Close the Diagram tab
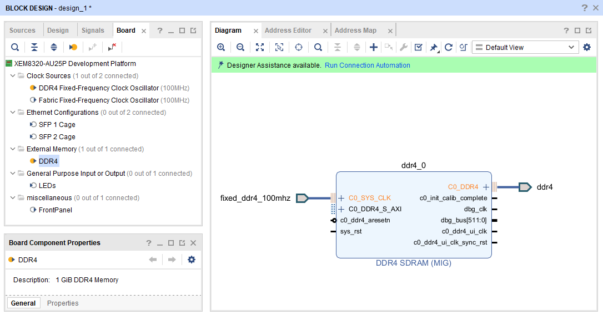 click(256, 31)
